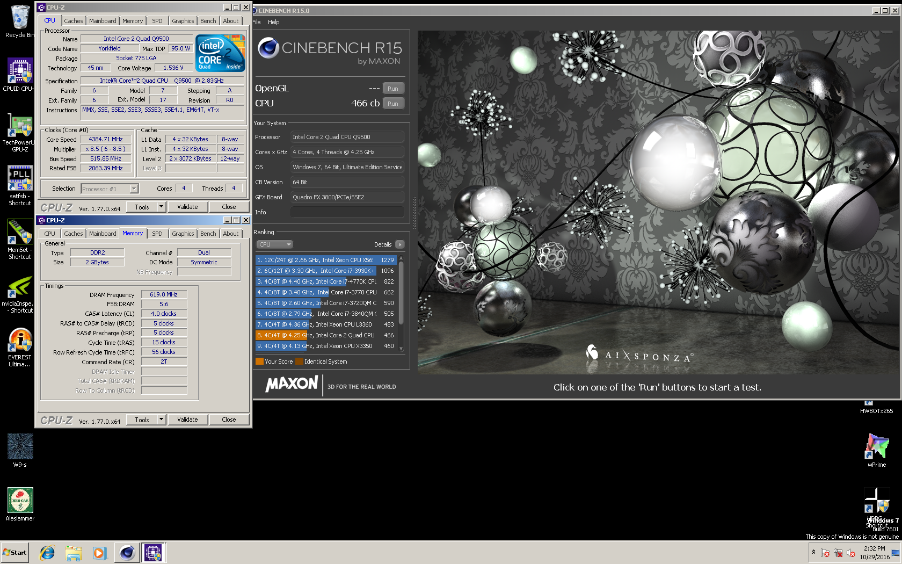This screenshot has height=564, width=902.
Task: Run the OpenGL benchmark
Action: click(x=393, y=89)
